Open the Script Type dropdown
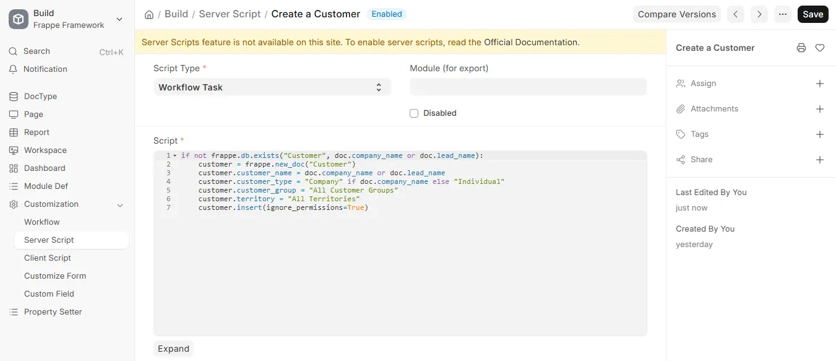This screenshot has width=836, height=361. (272, 87)
